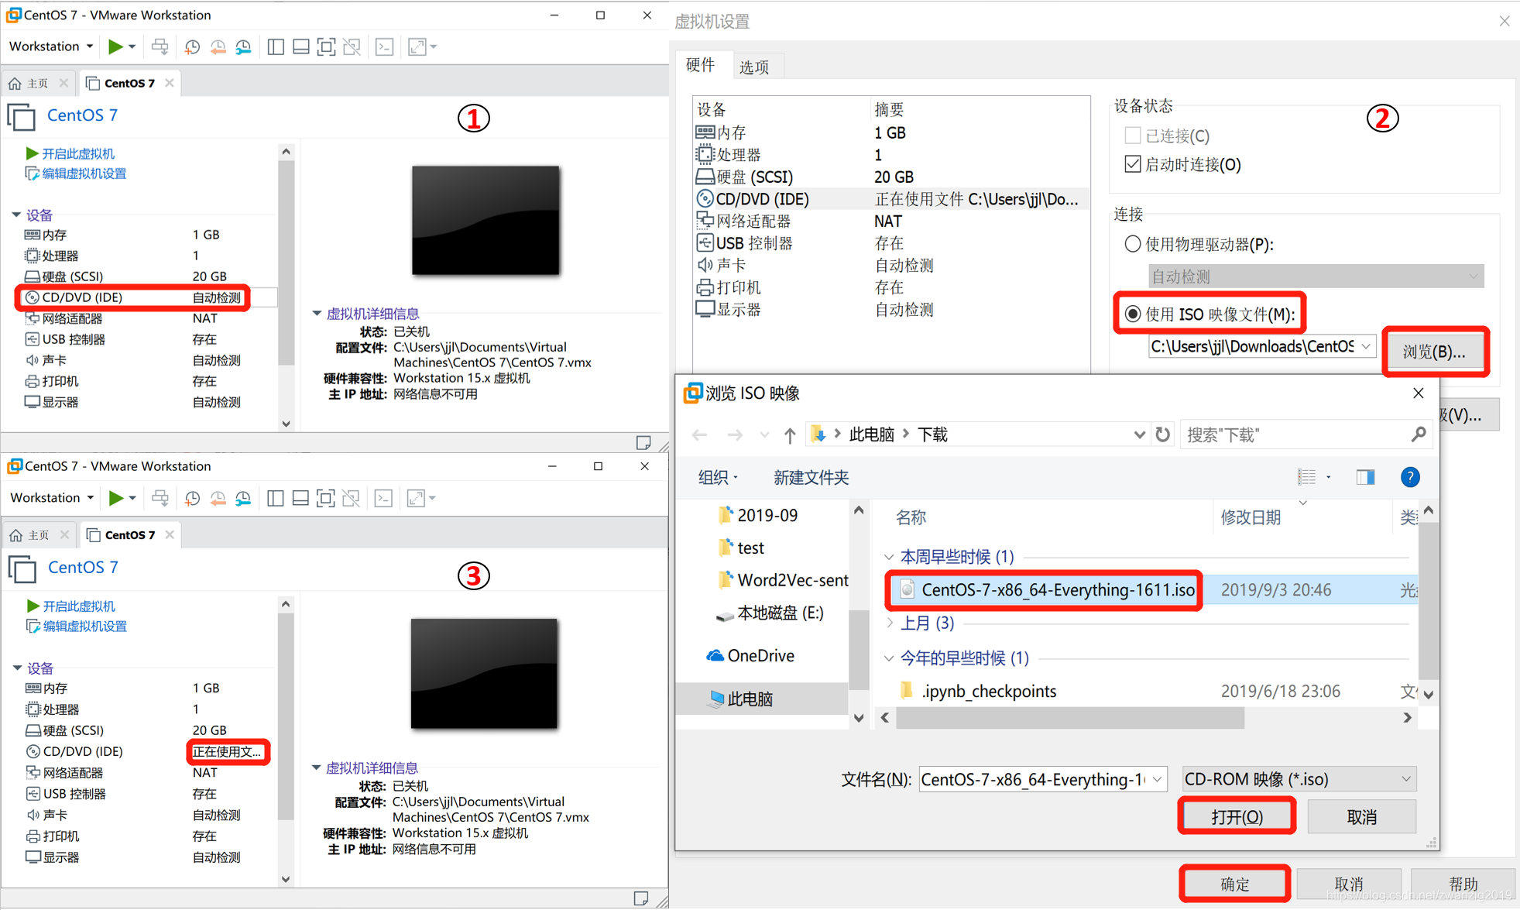
Task: Switch to the 主页 tab in the top window
Action: [x=36, y=83]
